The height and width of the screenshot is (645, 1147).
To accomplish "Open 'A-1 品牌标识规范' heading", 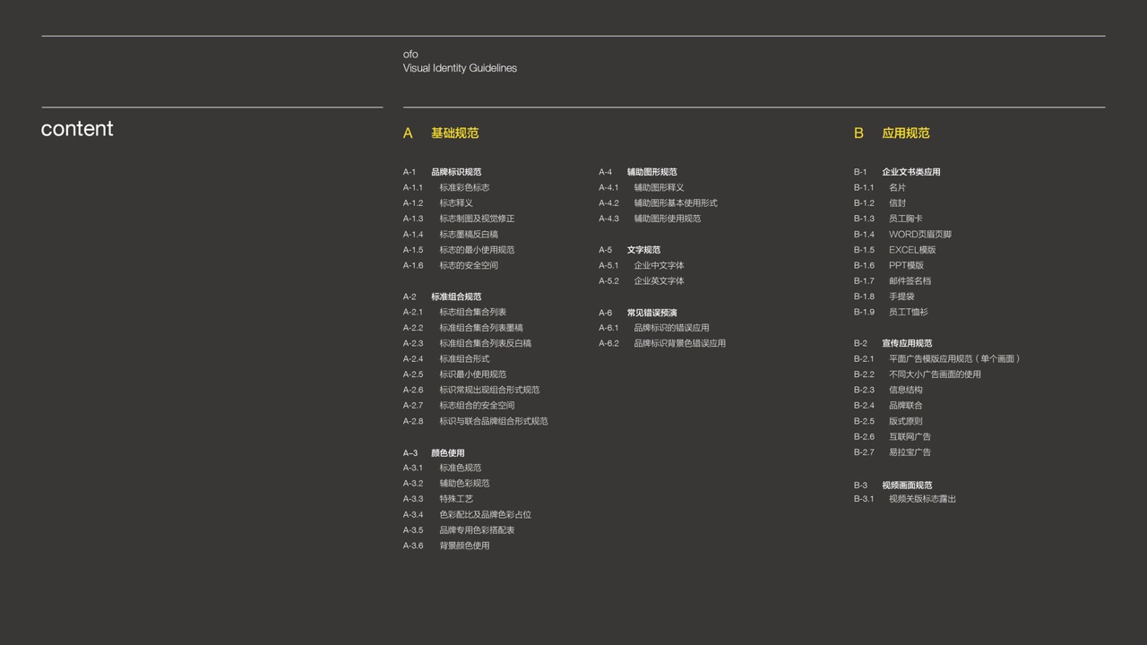I will [x=442, y=172].
